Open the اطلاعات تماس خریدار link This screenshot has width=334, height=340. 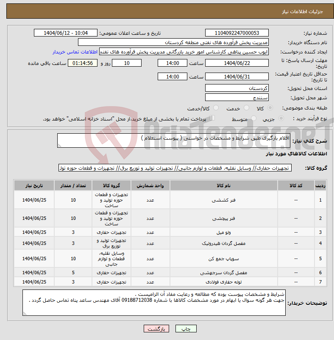pyautogui.click(x=75, y=52)
